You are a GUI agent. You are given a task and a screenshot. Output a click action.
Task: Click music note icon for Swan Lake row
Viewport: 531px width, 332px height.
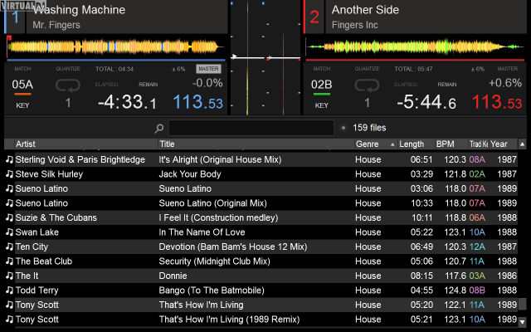pyautogui.click(x=9, y=232)
